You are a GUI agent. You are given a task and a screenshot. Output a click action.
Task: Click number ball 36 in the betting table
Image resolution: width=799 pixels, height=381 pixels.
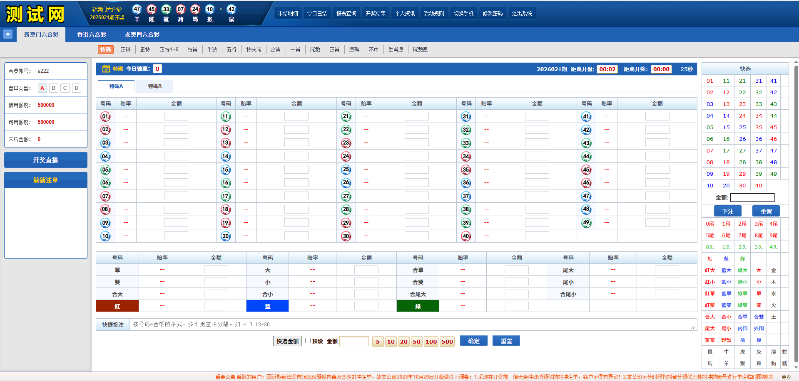[466, 183]
